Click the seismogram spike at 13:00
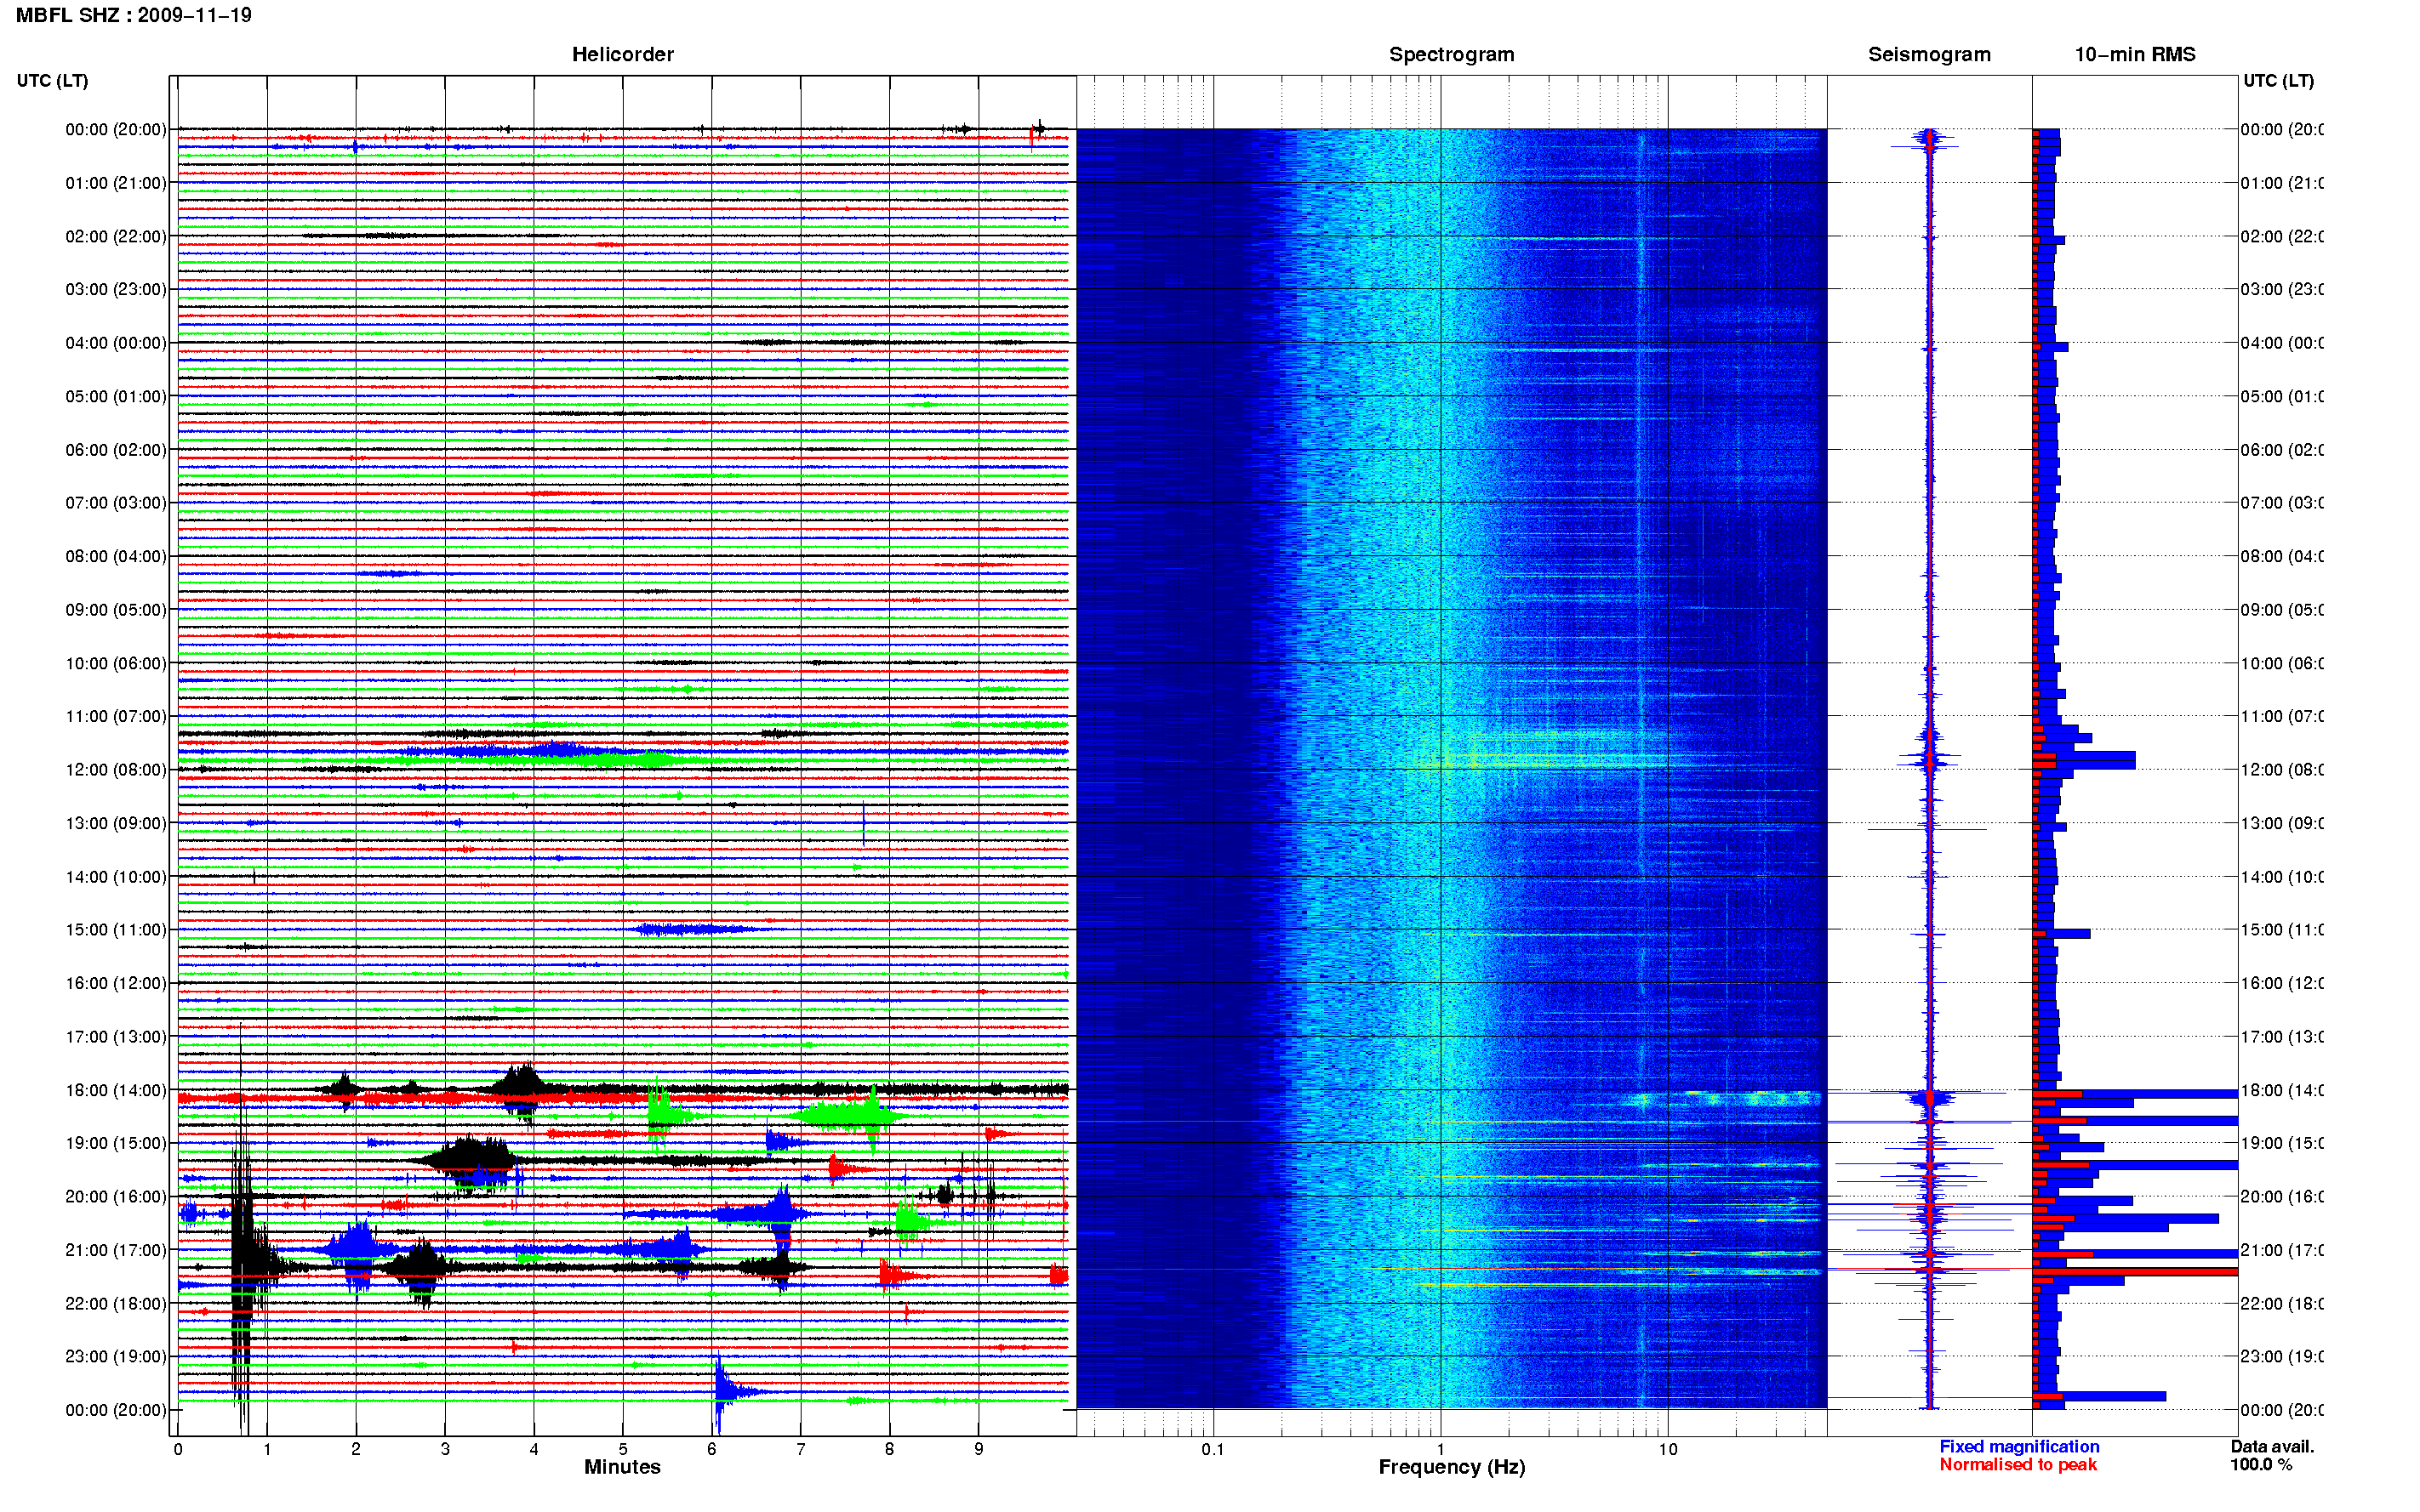Image resolution: width=2420 pixels, height=1512 pixels. (x=1928, y=828)
